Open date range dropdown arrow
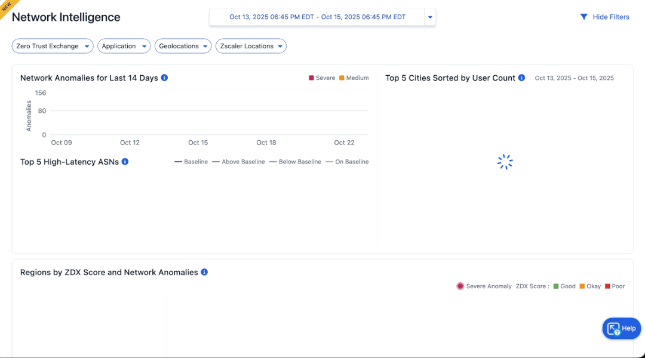 [429, 17]
